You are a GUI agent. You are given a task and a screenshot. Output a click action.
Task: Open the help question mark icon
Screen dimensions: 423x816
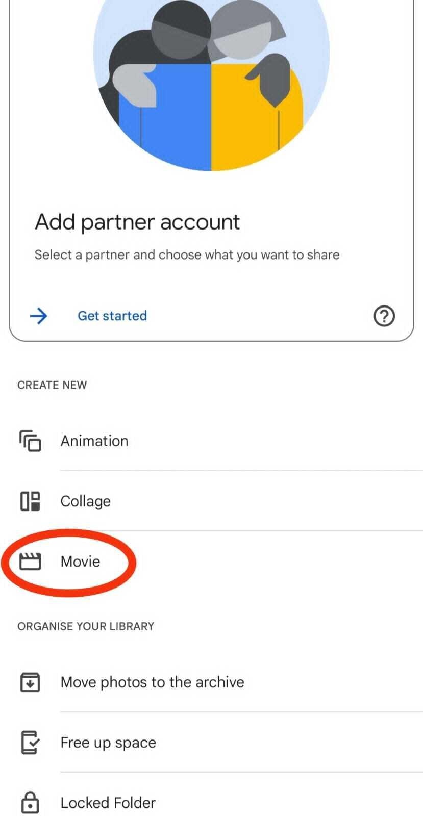tap(384, 316)
